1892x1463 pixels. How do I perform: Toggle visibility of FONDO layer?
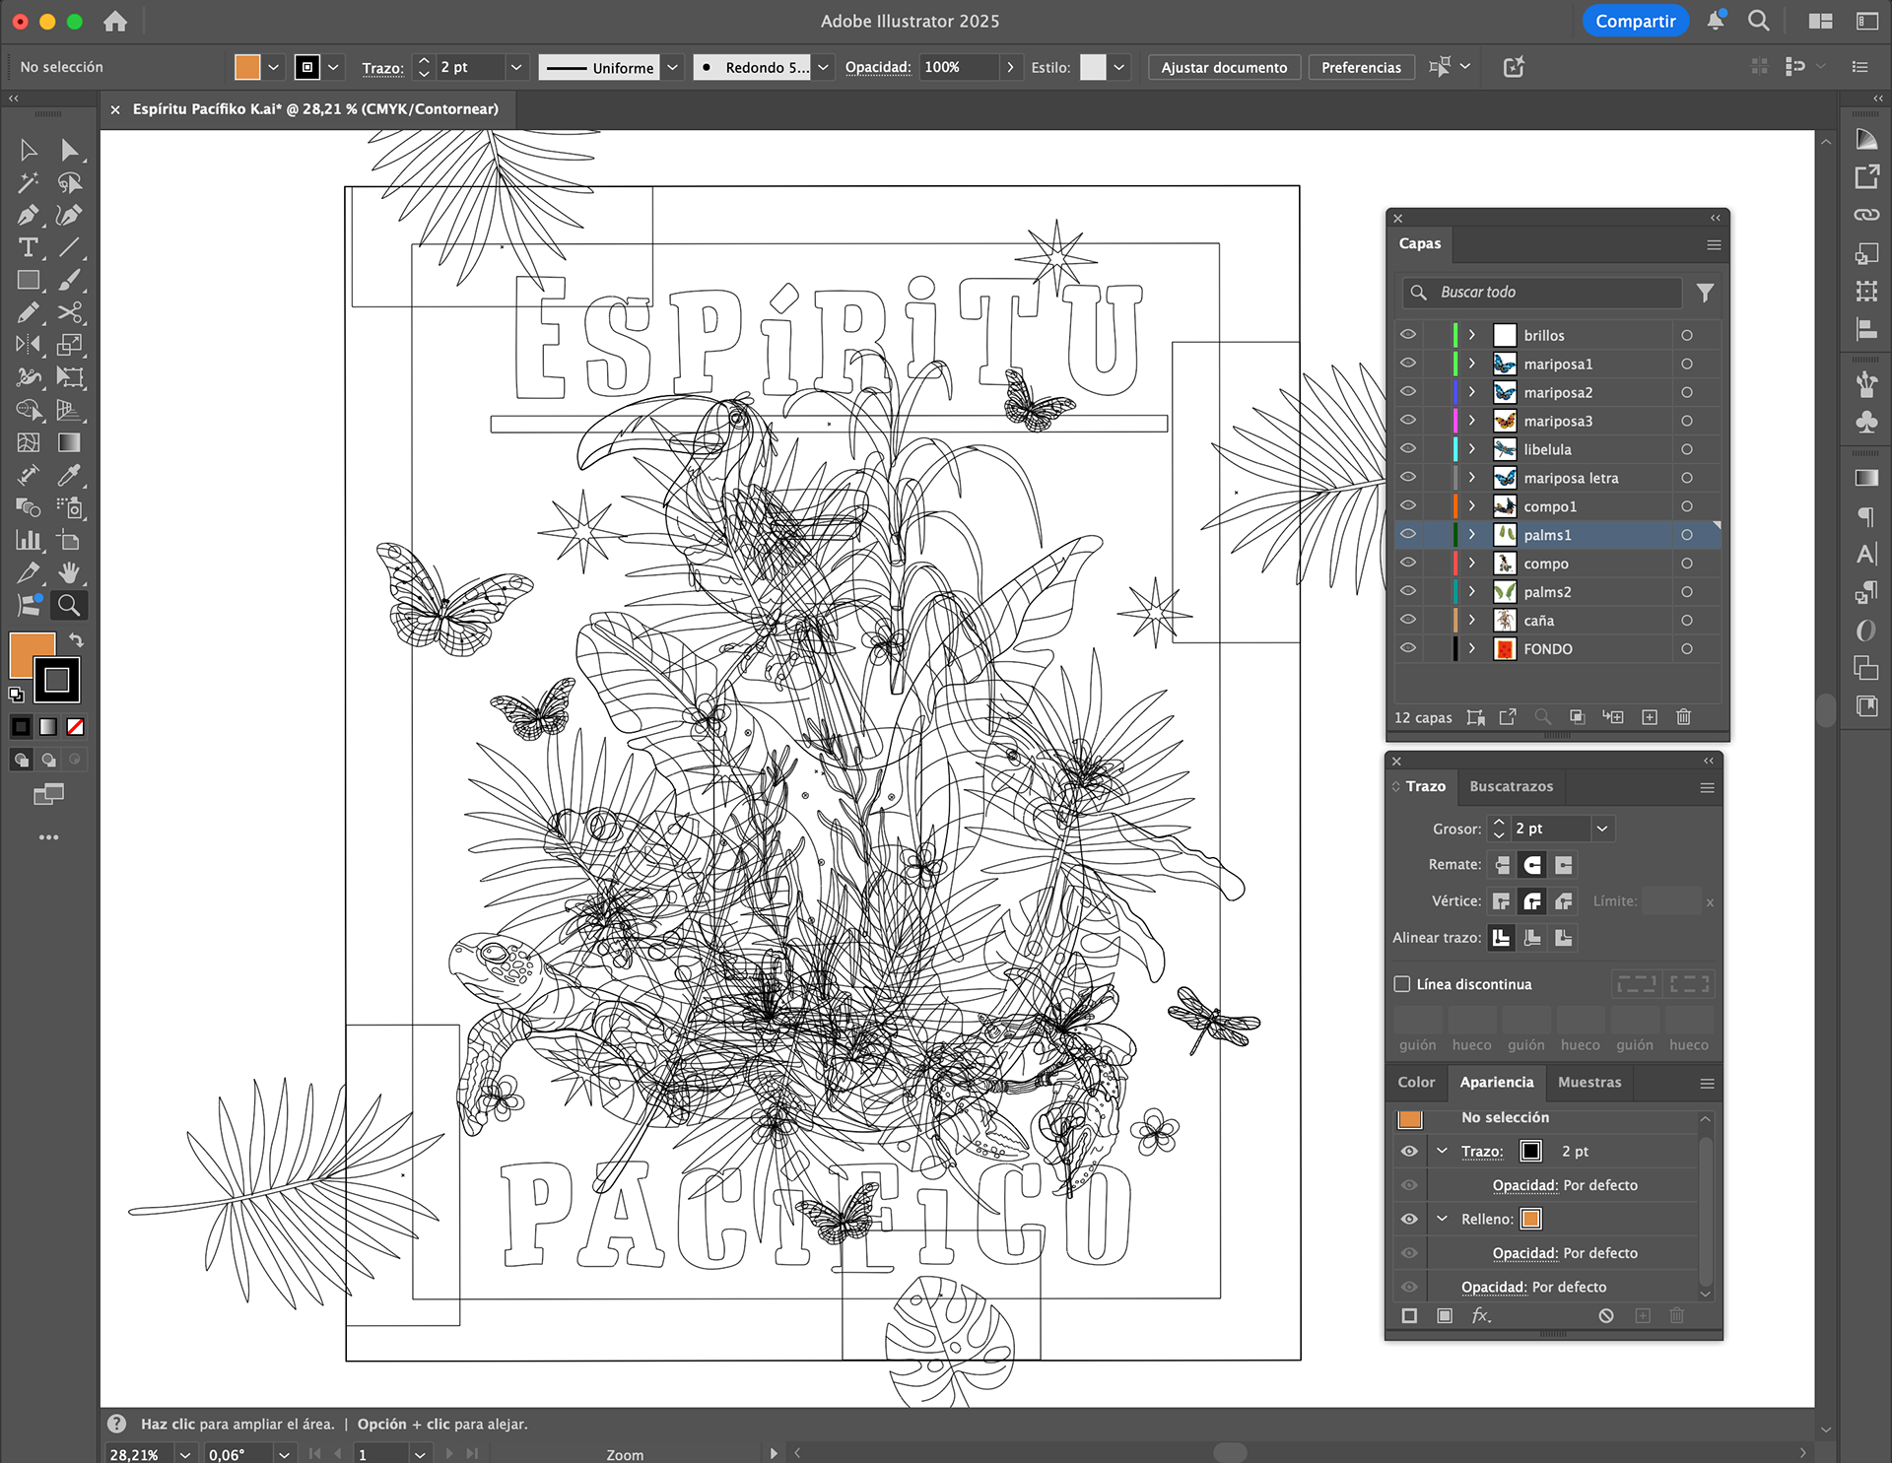click(x=1408, y=648)
